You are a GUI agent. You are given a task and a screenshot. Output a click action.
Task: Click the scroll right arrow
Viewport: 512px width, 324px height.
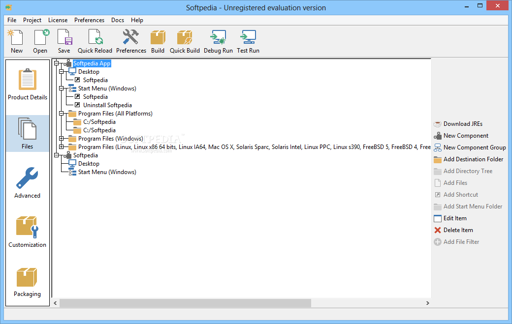427,303
